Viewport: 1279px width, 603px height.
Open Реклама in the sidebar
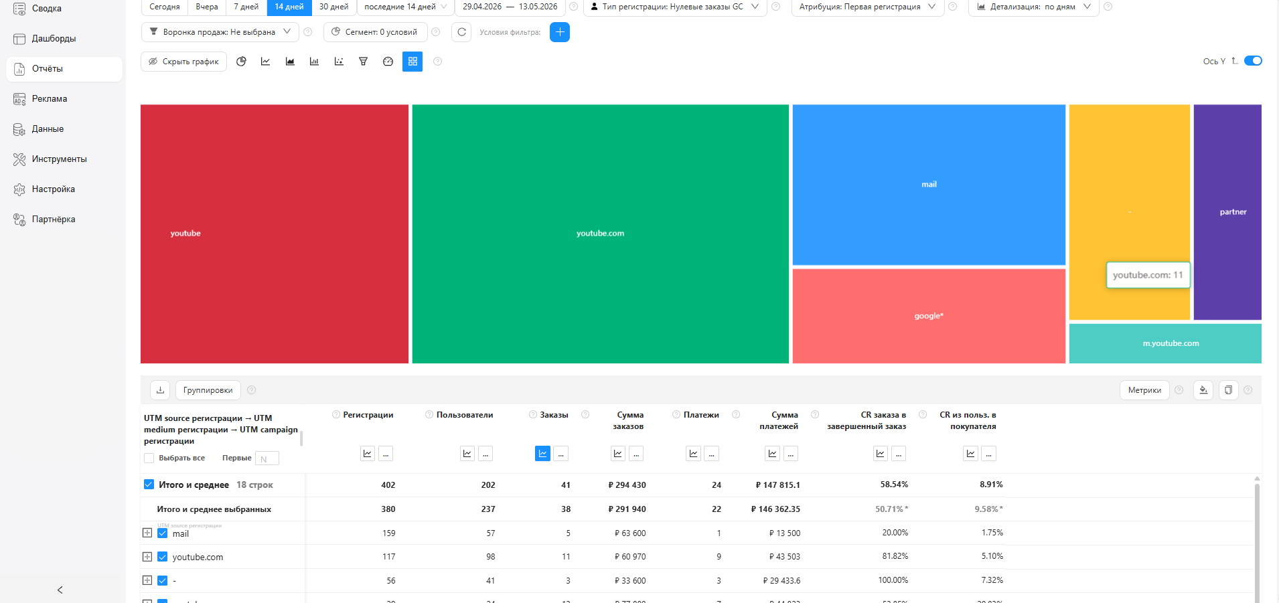64,99
